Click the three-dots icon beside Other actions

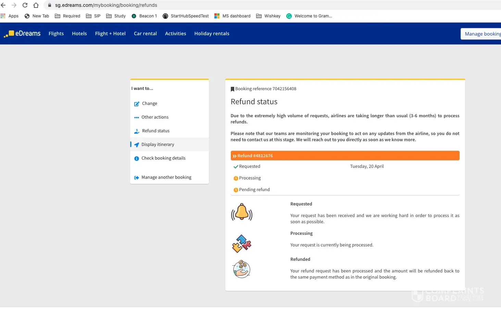(137, 117)
